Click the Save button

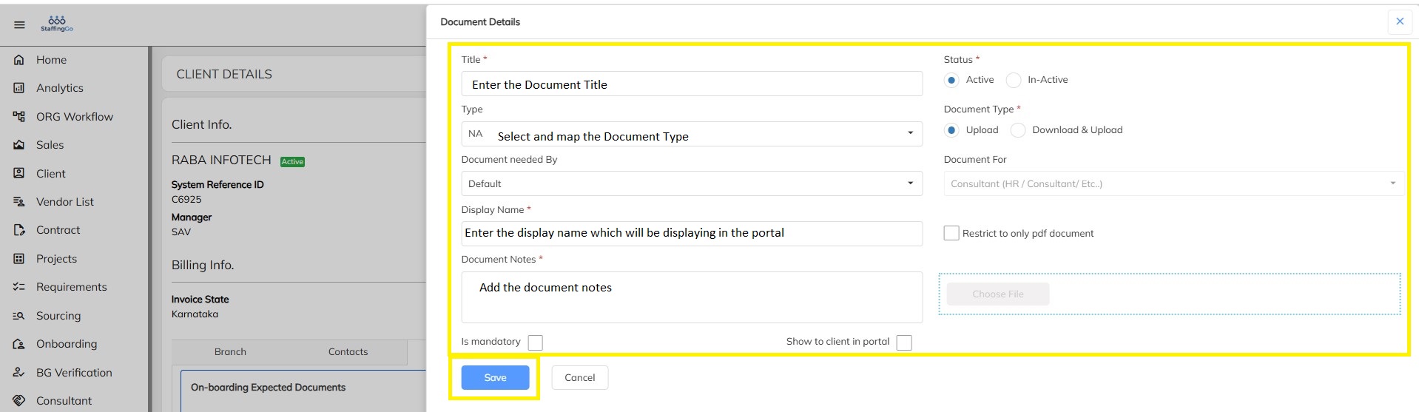tap(495, 377)
